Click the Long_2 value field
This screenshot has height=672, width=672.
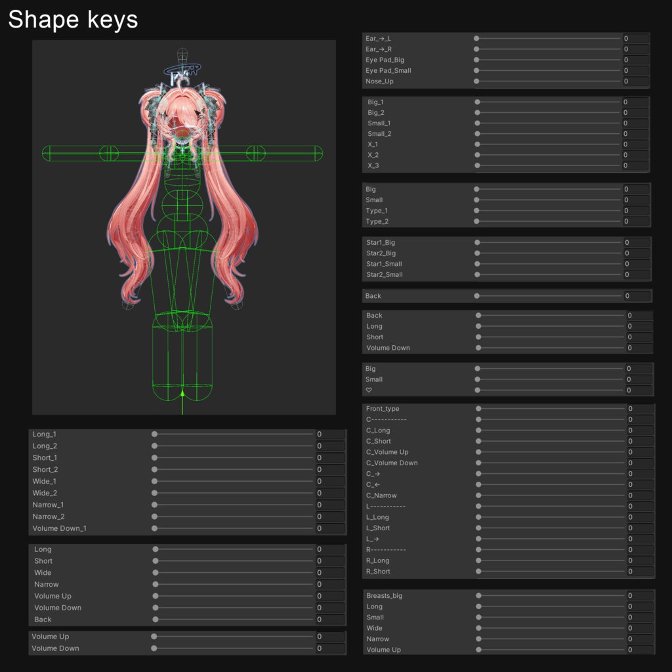[331, 446]
